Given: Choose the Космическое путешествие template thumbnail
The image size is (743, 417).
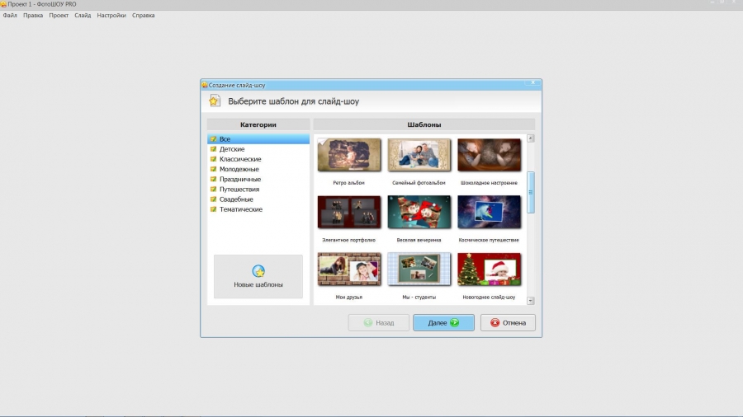Looking at the screenshot, I should (489, 212).
